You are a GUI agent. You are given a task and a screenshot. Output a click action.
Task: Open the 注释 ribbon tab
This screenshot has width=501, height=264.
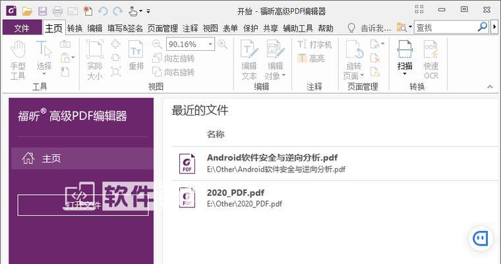coord(191,28)
